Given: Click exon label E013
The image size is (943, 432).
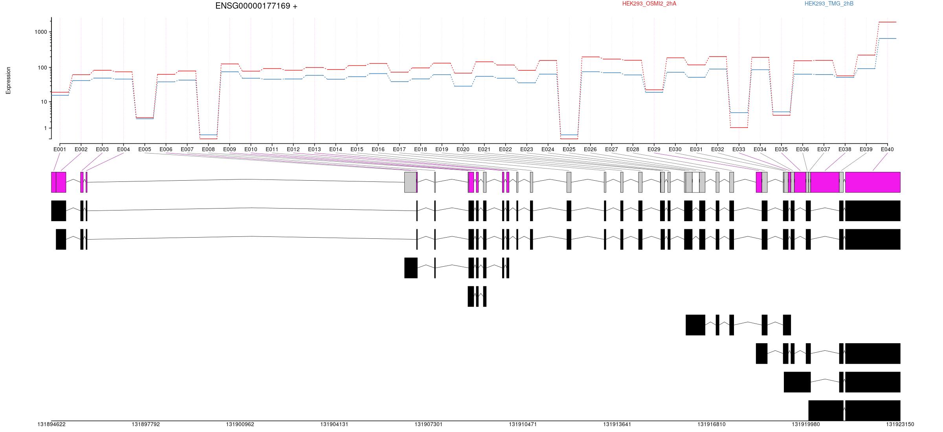Looking at the screenshot, I should point(314,149).
